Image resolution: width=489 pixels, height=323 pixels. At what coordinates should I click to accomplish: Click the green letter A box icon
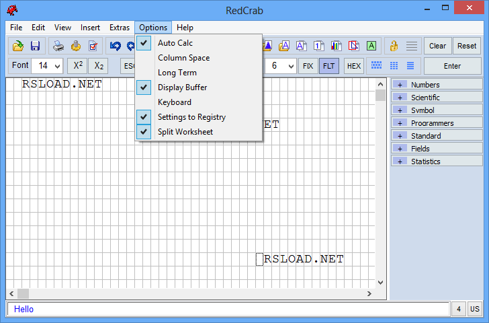(x=371, y=46)
